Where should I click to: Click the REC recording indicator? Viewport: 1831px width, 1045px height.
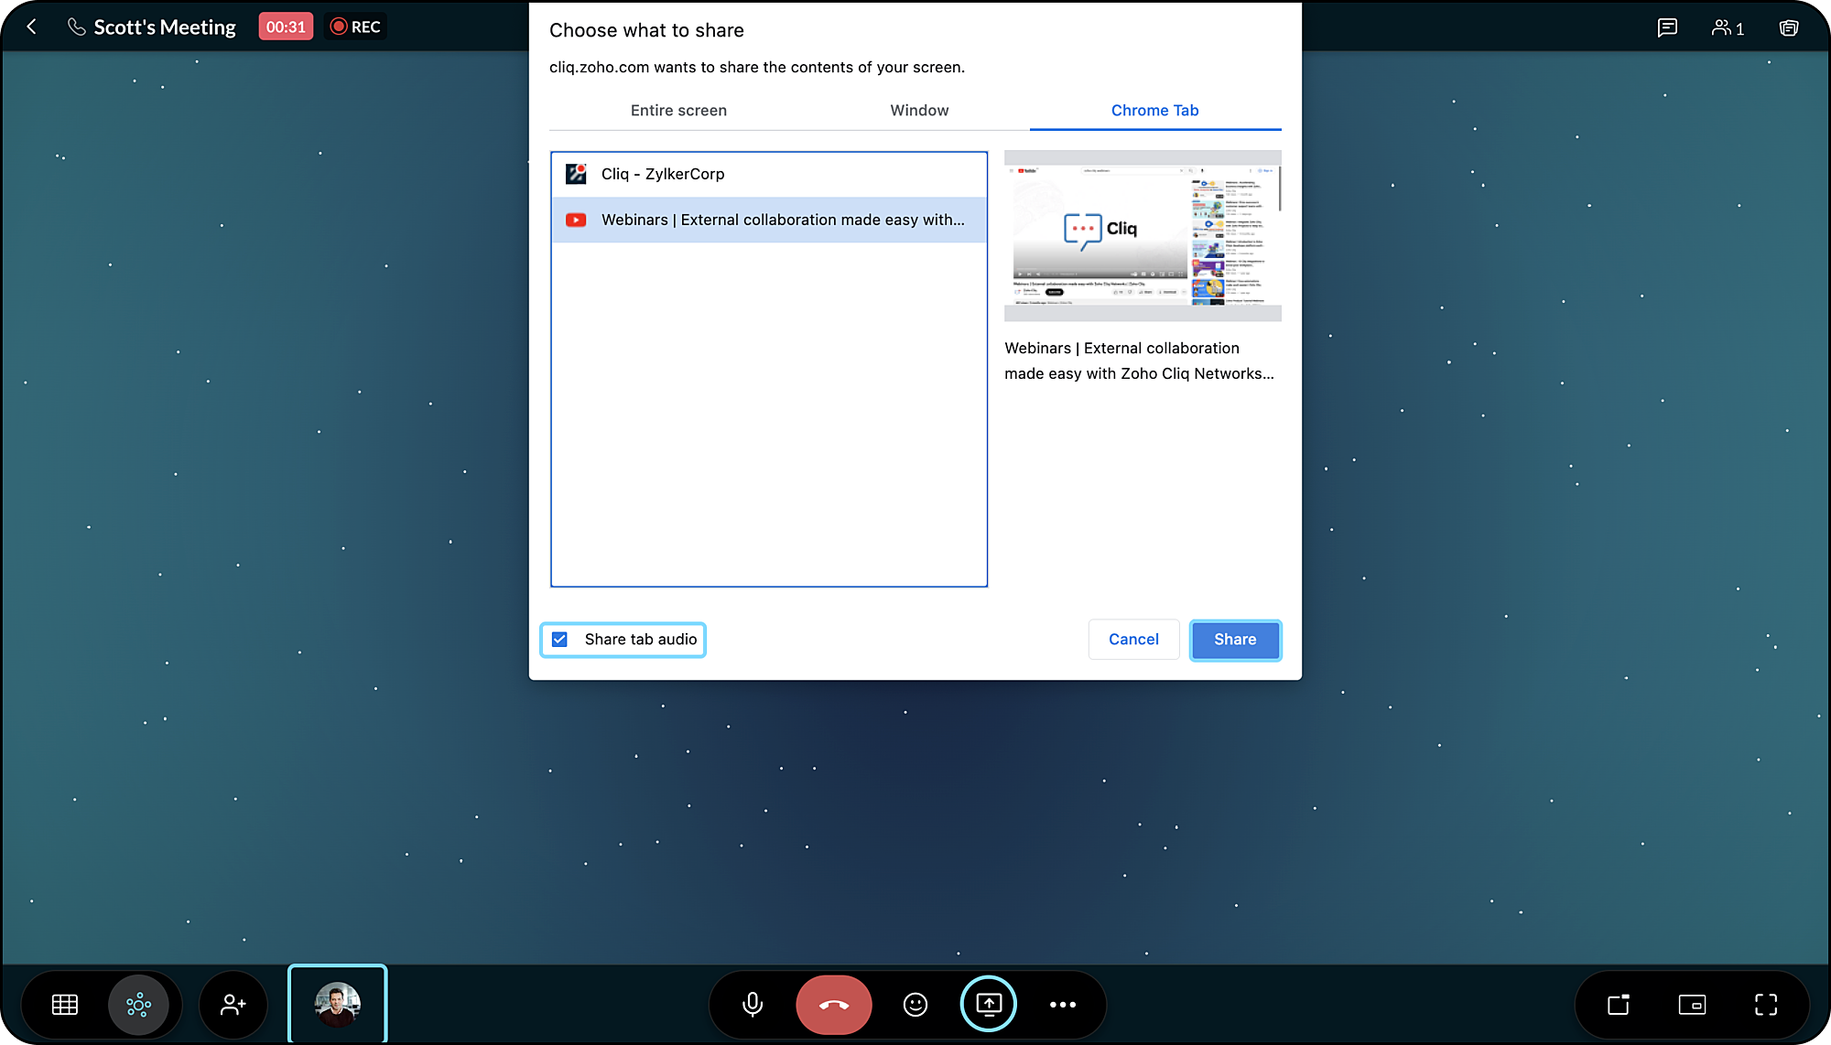pos(356,27)
